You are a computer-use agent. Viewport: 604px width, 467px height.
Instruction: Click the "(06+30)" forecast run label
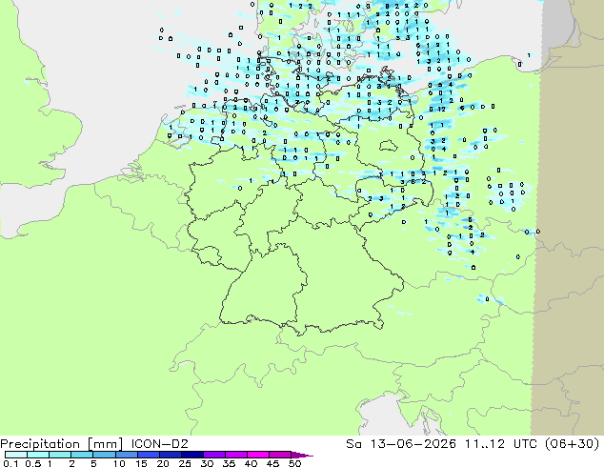pos(573,444)
